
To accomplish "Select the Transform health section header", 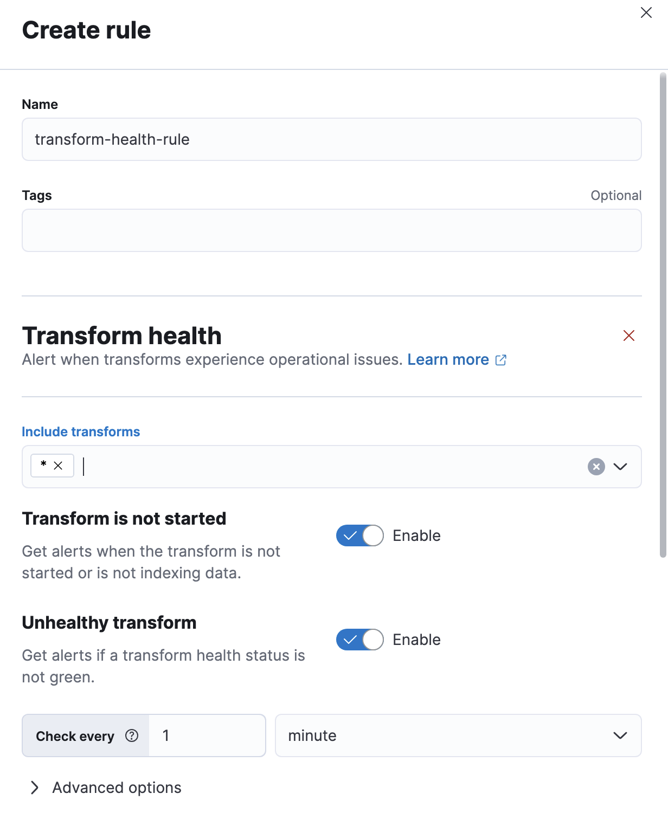I will pyautogui.click(x=121, y=335).
